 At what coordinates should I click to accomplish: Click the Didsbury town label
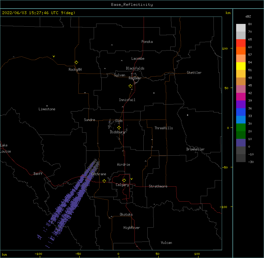118,132
